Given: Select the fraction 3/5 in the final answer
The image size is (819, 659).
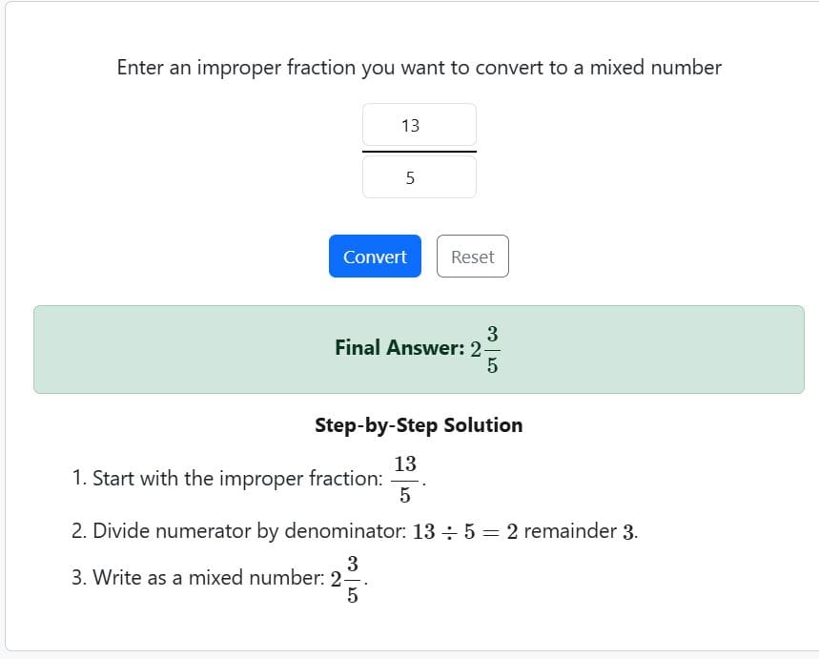Looking at the screenshot, I should (492, 349).
